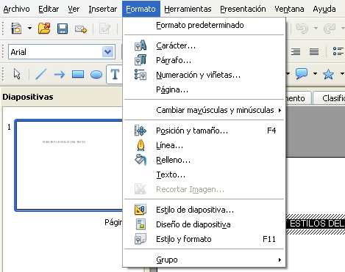Select the Ellipse tool

96,74
